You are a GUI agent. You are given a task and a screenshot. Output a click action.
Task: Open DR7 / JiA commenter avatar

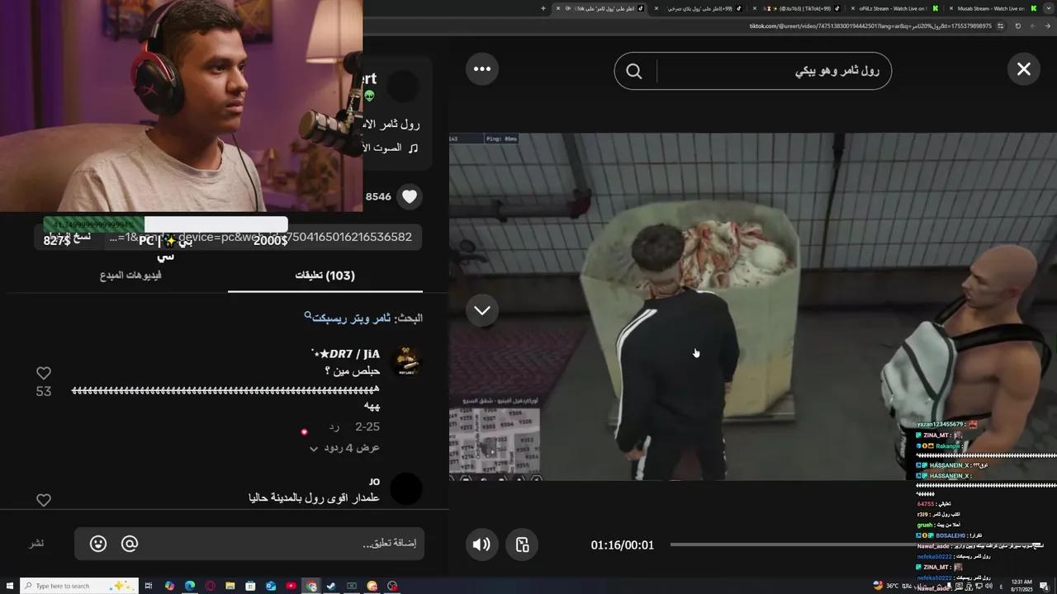(405, 361)
